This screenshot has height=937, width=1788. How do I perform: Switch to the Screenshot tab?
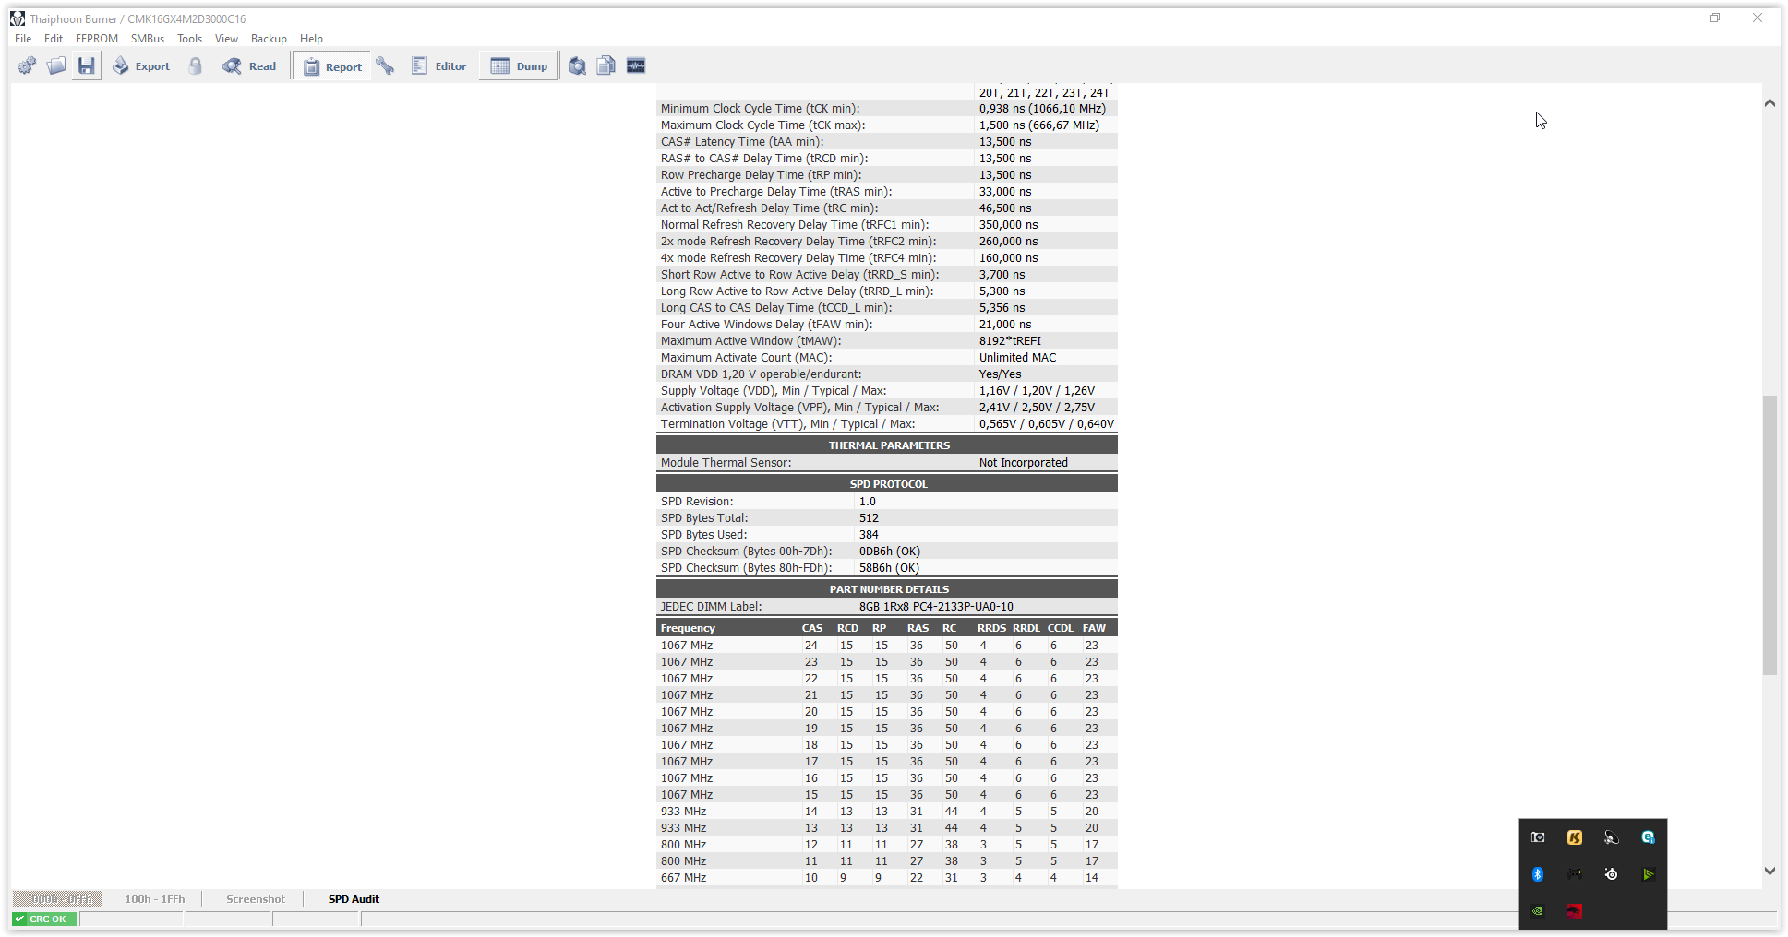click(x=256, y=899)
